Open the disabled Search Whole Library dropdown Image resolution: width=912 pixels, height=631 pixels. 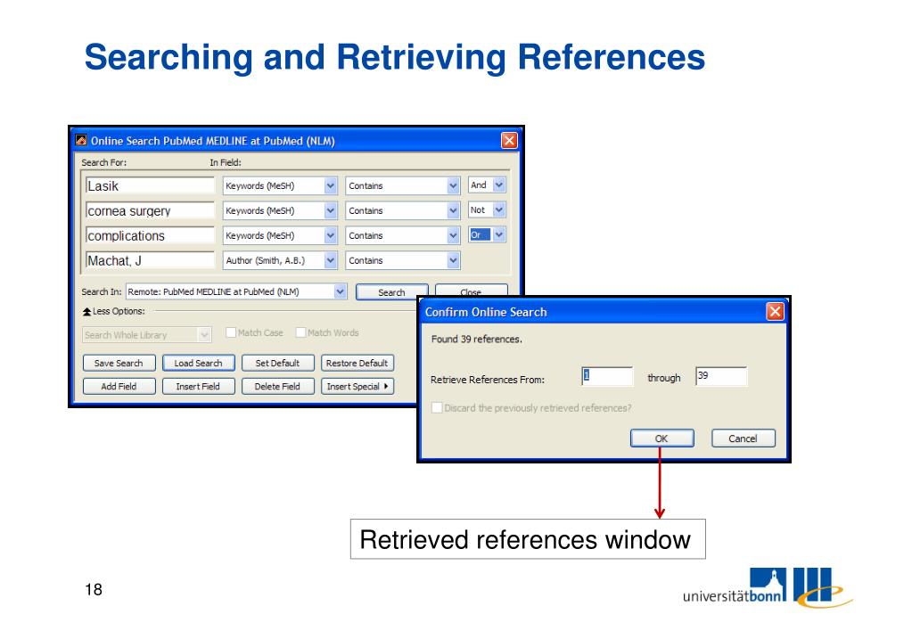[x=204, y=334]
